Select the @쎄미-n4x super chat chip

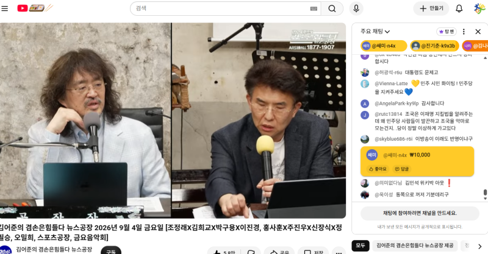point(384,46)
